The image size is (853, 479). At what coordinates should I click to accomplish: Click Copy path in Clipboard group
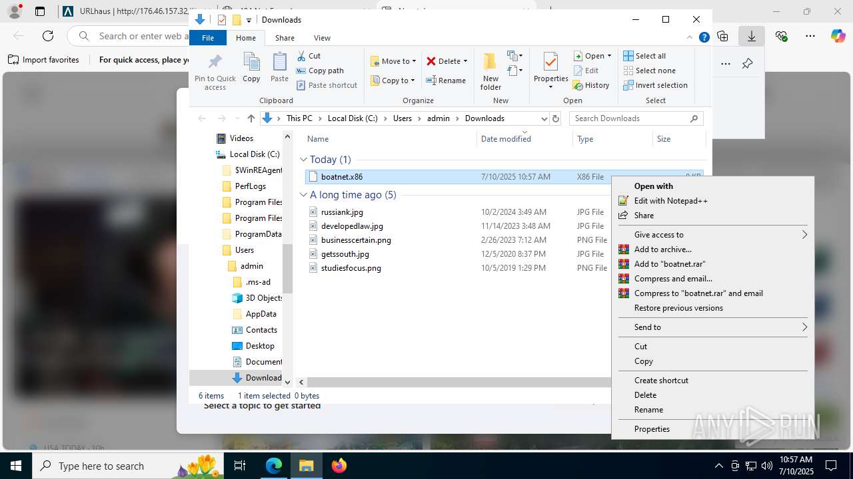click(x=320, y=71)
